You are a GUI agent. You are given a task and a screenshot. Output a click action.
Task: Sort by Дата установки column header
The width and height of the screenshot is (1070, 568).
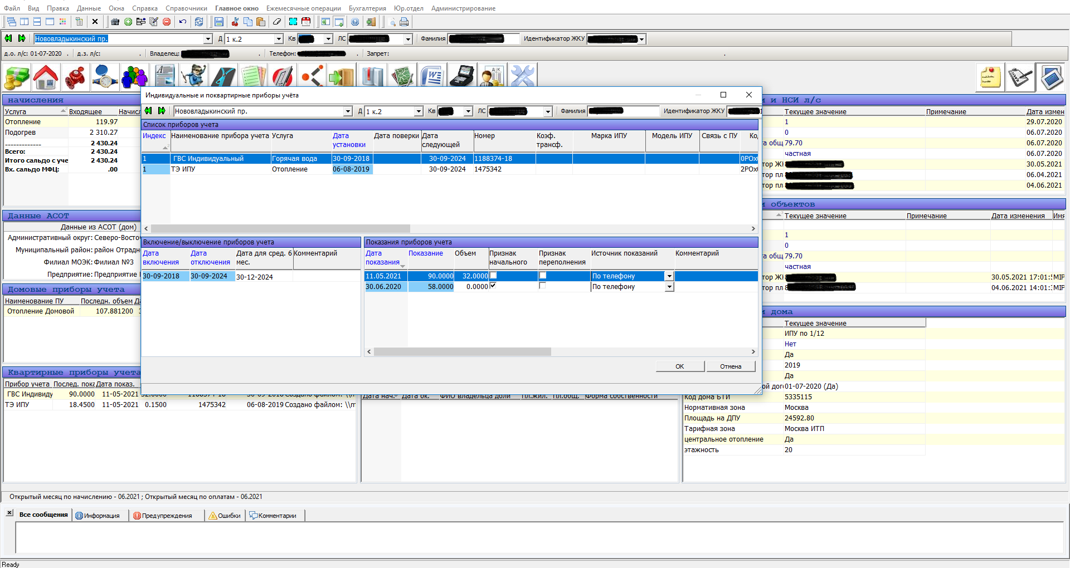coord(352,140)
